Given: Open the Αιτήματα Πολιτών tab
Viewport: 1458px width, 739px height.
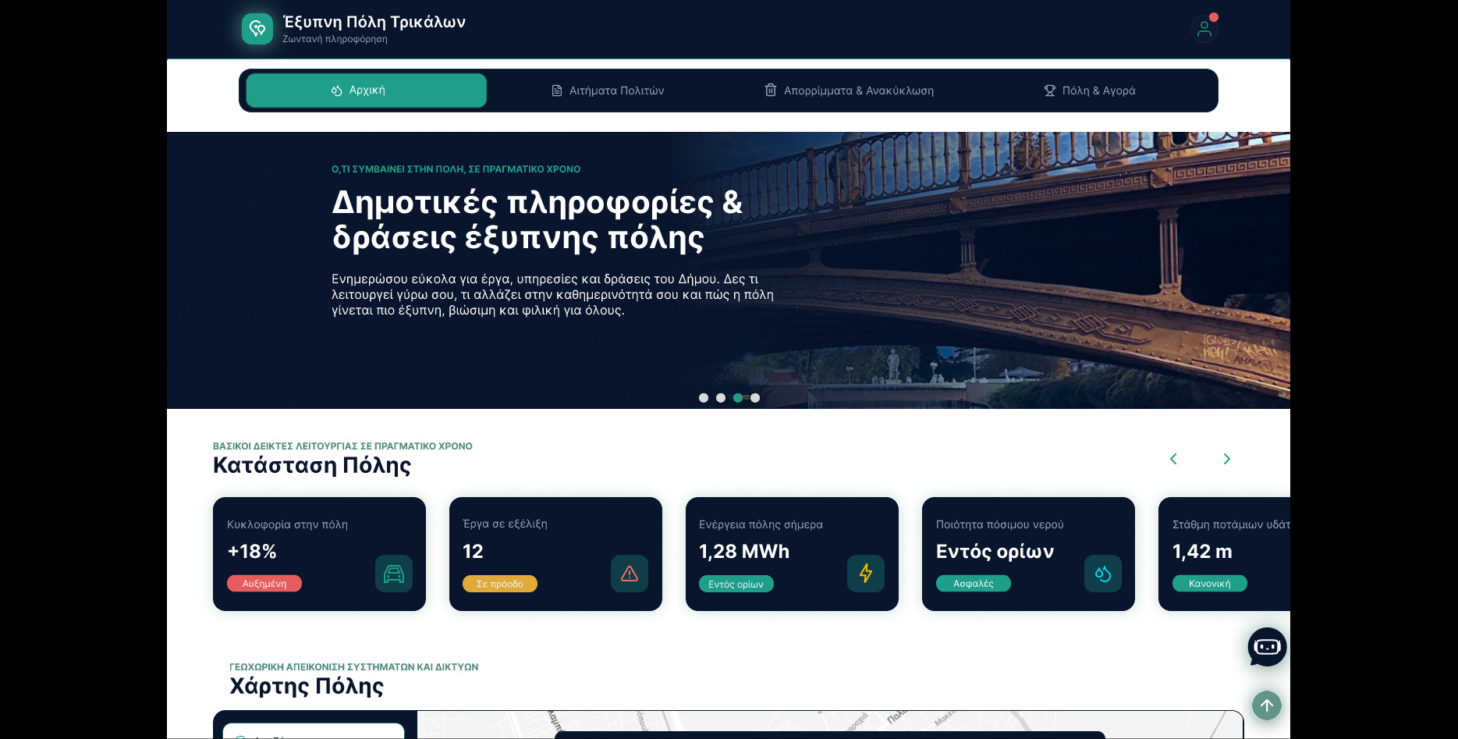Looking at the screenshot, I should (608, 91).
